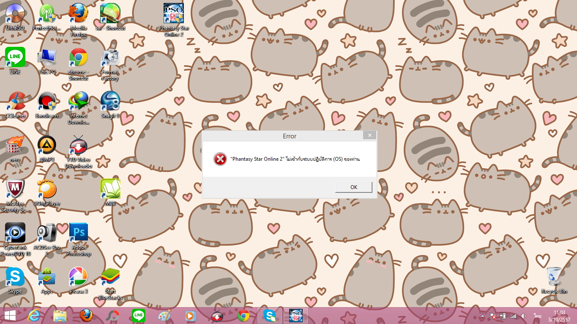
Task: Click the Thai error message text in the Error dialog
Action: 295,159
